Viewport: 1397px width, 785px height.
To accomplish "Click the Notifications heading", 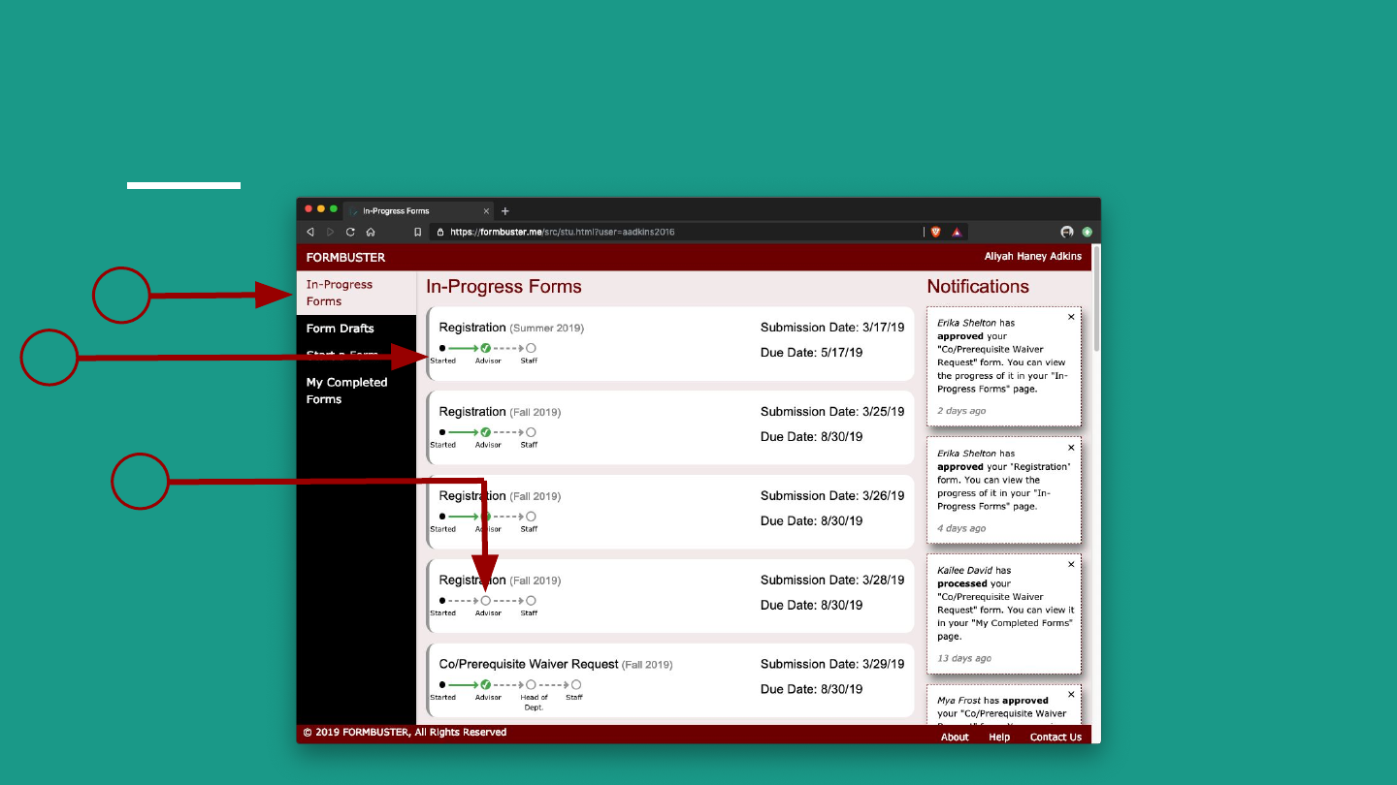I will coord(978,287).
